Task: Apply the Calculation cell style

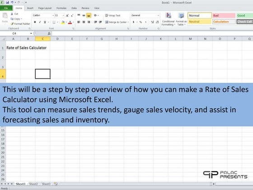Action: 224,22
